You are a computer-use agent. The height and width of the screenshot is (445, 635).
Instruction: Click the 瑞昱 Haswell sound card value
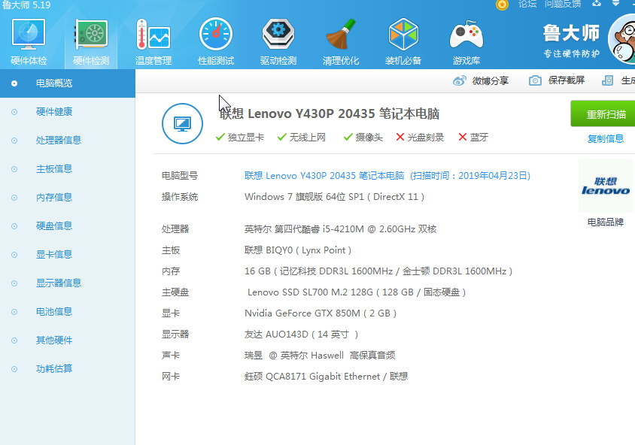coord(320,356)
